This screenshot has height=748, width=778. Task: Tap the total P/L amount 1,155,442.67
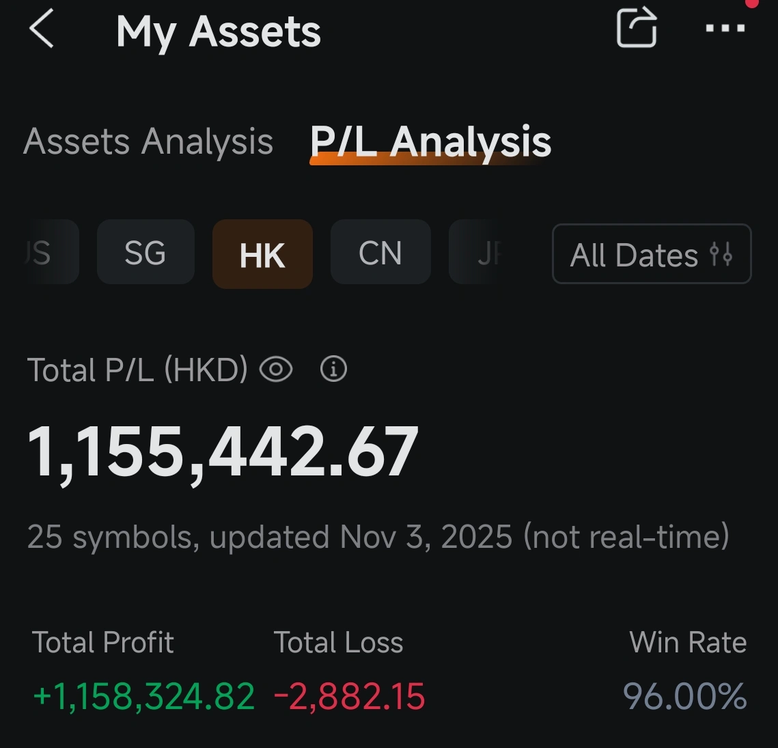[x=223, y=453]
